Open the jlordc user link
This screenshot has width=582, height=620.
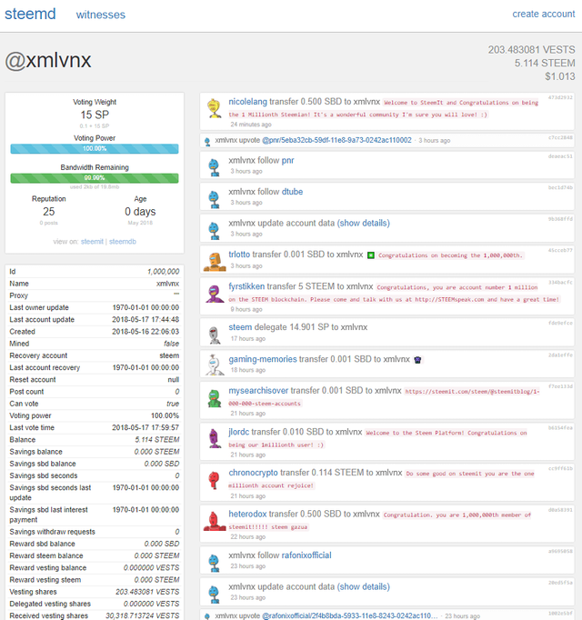coord(239,432)
